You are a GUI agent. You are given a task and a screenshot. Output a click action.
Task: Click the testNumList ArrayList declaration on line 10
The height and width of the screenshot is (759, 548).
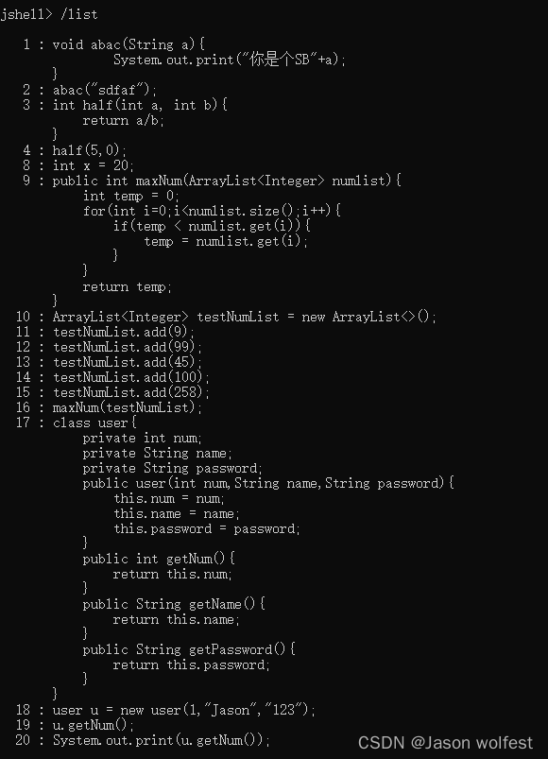pyautogui.click(x=245, y=317)
